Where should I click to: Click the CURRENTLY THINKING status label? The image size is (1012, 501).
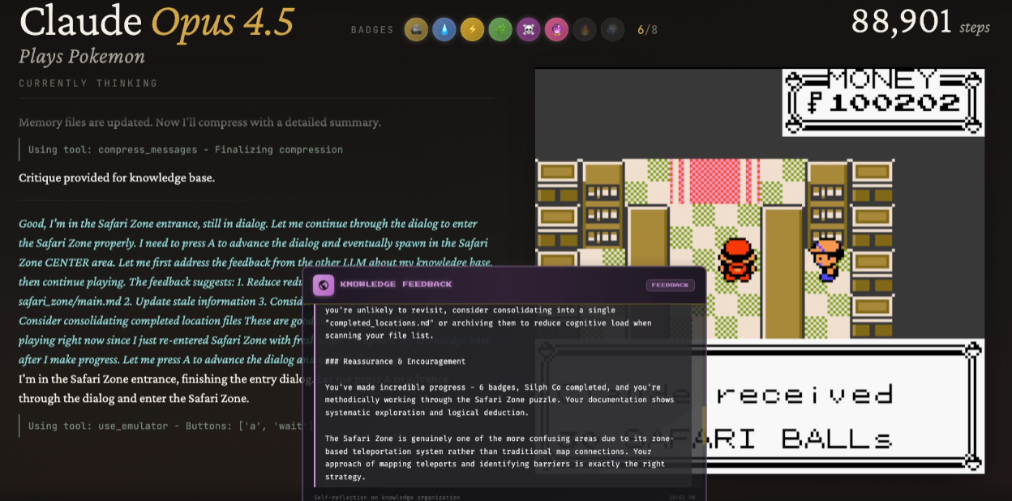click(x=88, y=83)
